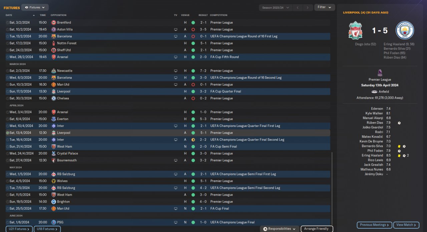
Task: Click the Brentford club badge icon
Action: tap(53, 23)
